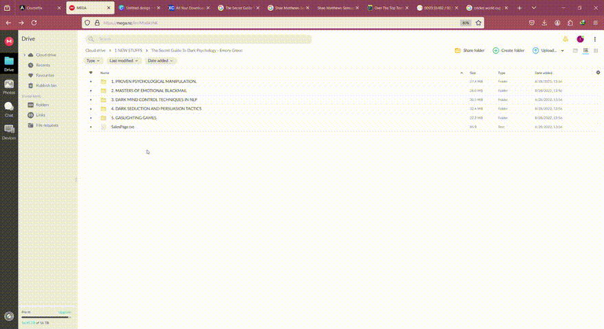Open the Chat section

9,109
